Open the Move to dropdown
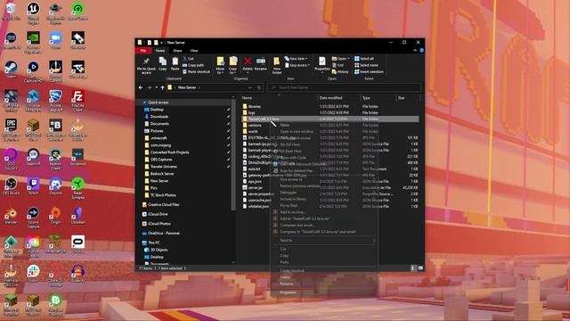The height and width of the screenshot is (321, 570). (x=220, y=65)
